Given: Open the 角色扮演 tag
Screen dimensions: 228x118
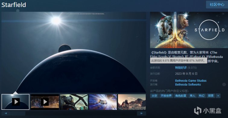Looking at the screenshot, I should pyautogui.click(x=181, y=96).
